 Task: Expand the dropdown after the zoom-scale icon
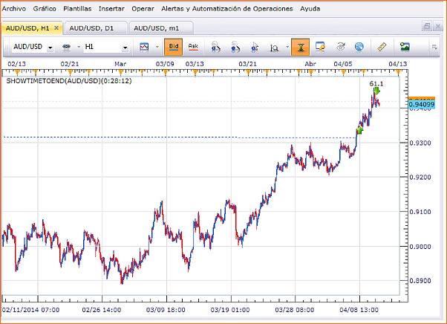coord(287,47)
